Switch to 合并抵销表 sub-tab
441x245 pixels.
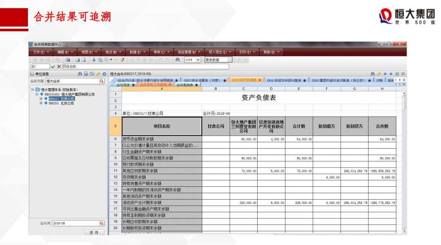pyautogui.click(x=187, y=85)
